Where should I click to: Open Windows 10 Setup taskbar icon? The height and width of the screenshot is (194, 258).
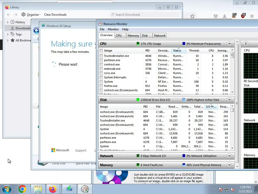coord(69,189)
